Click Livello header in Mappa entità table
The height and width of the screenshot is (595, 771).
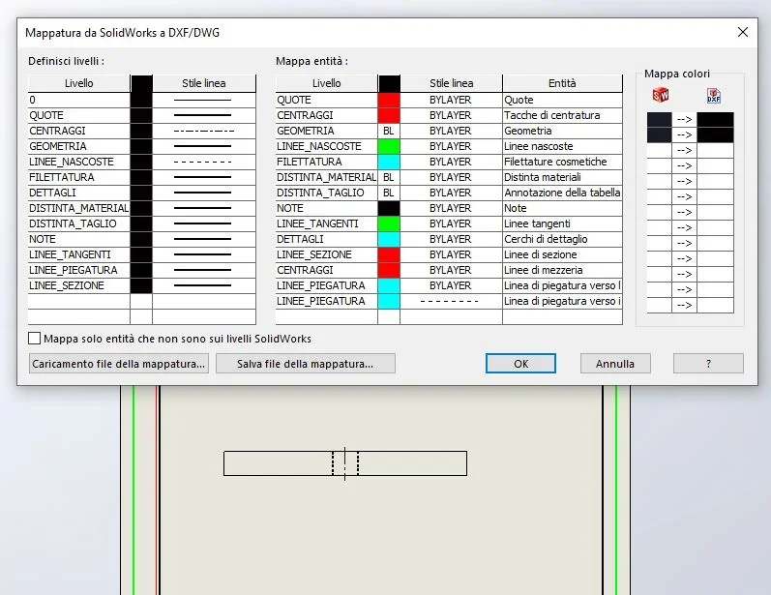click(x=327, y=83)
